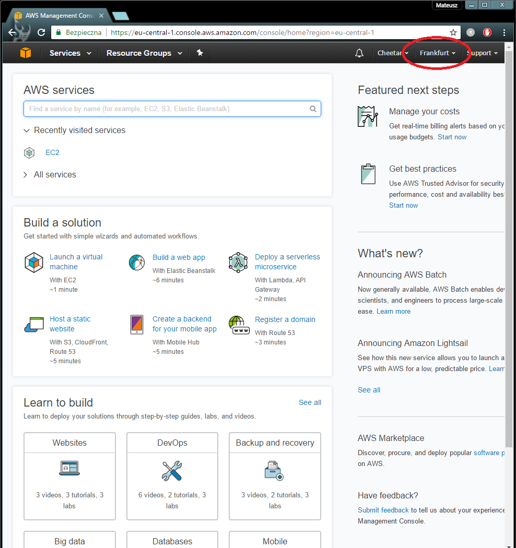This screenshot has height=548, width=516.
Task: Open the Services dropdown menu
Action: click(71, 53)
